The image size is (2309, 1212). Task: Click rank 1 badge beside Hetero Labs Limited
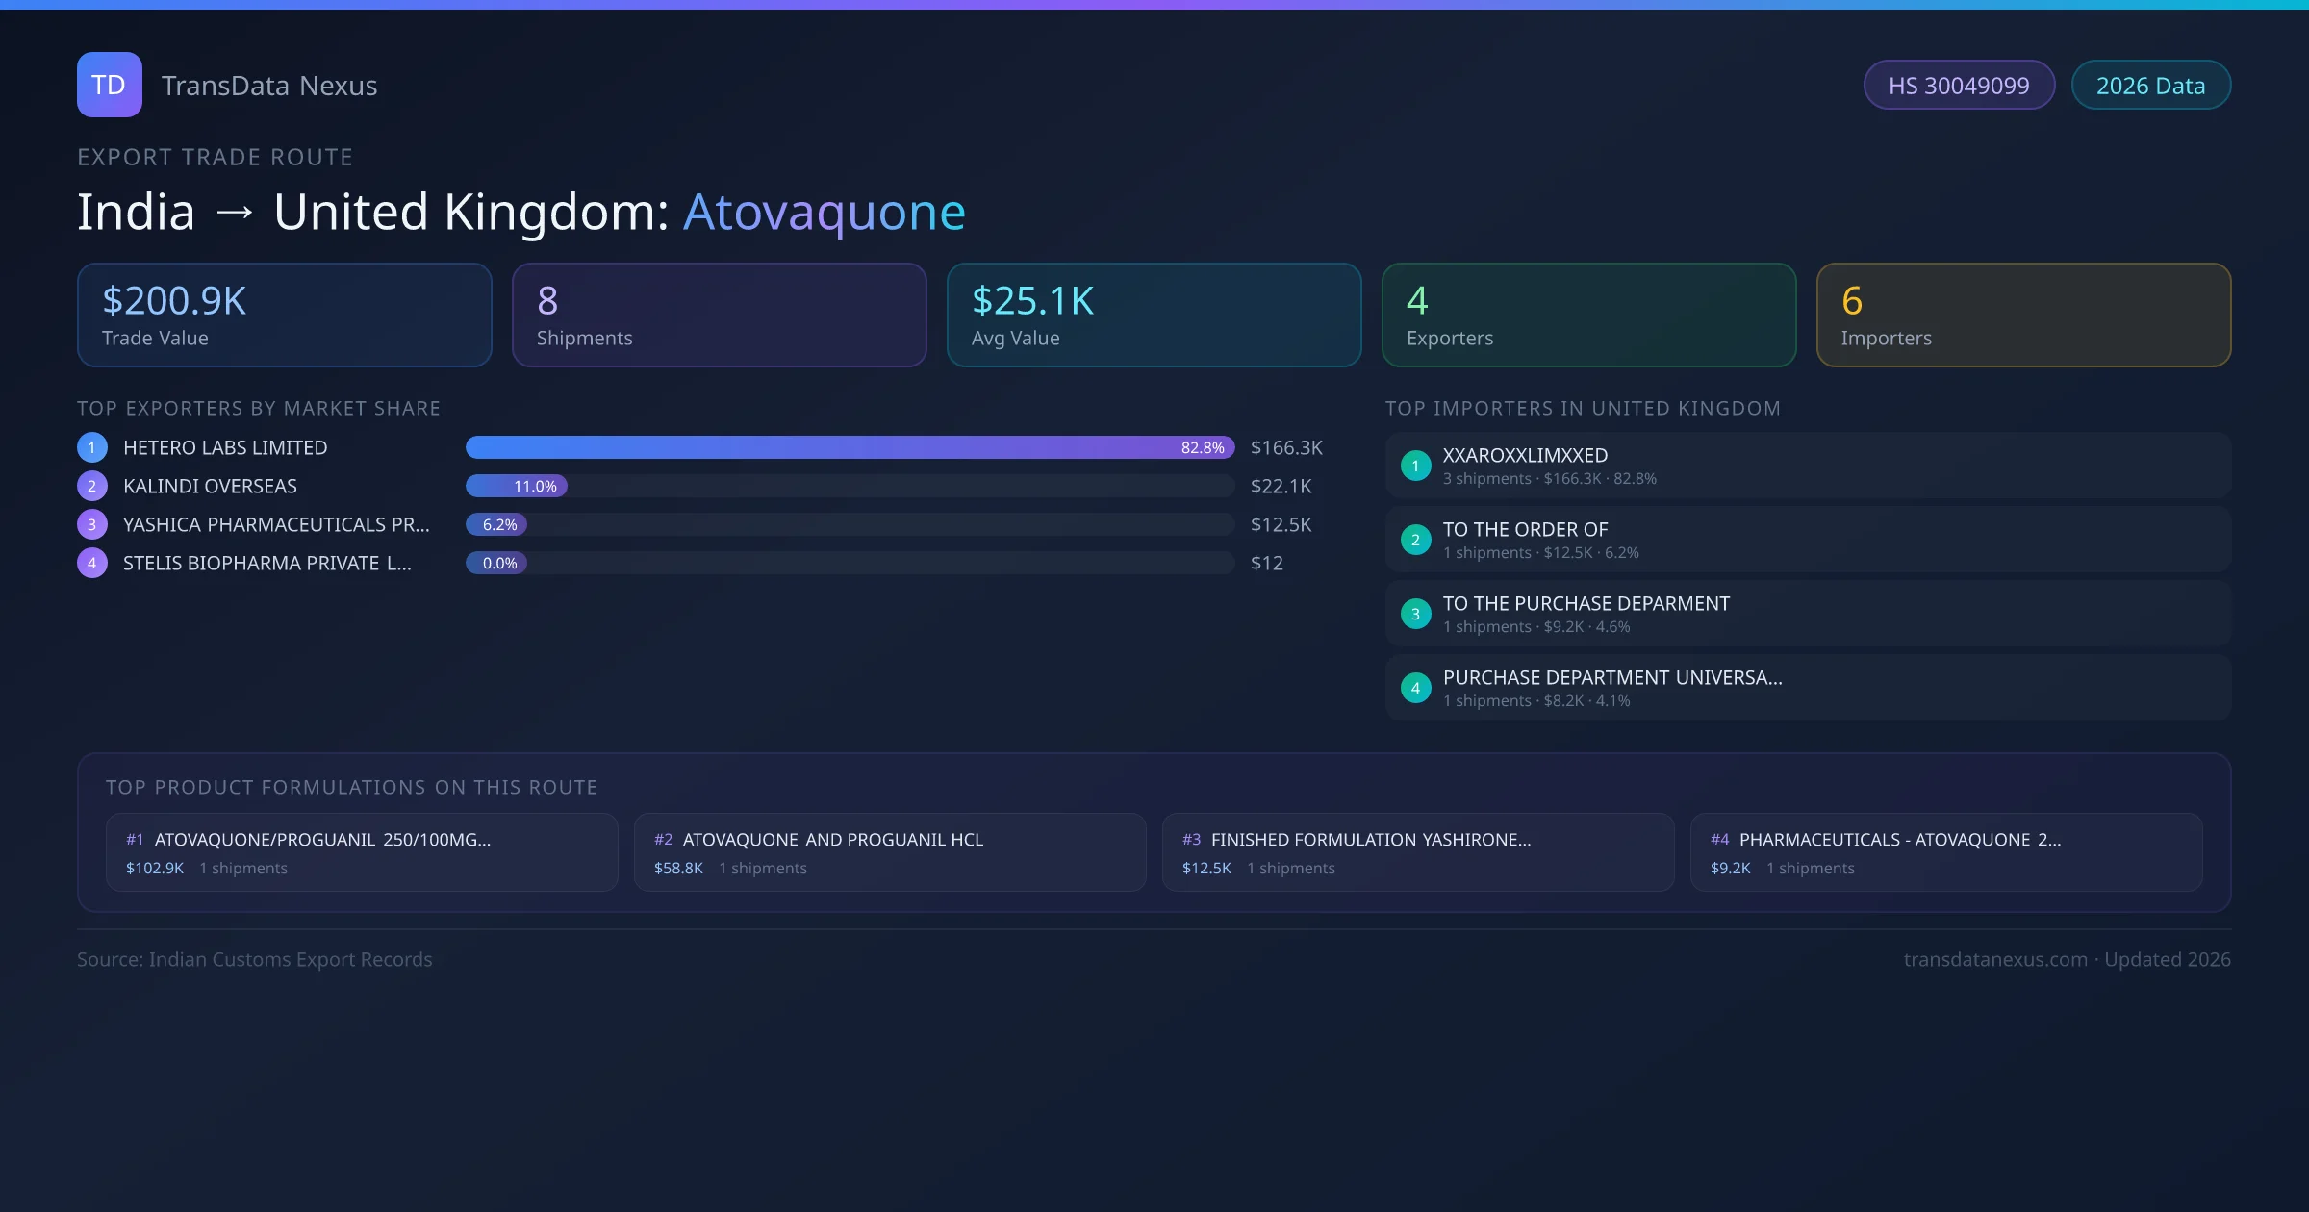pyautogui.click(x=91, y=447)
